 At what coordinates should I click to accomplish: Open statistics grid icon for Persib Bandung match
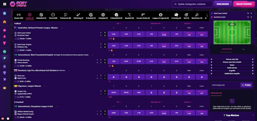point(18,66)
